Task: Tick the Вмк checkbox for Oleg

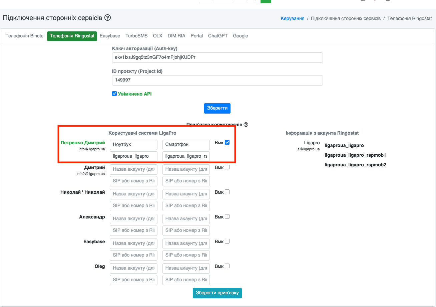Action: click(x=227, y=266)
